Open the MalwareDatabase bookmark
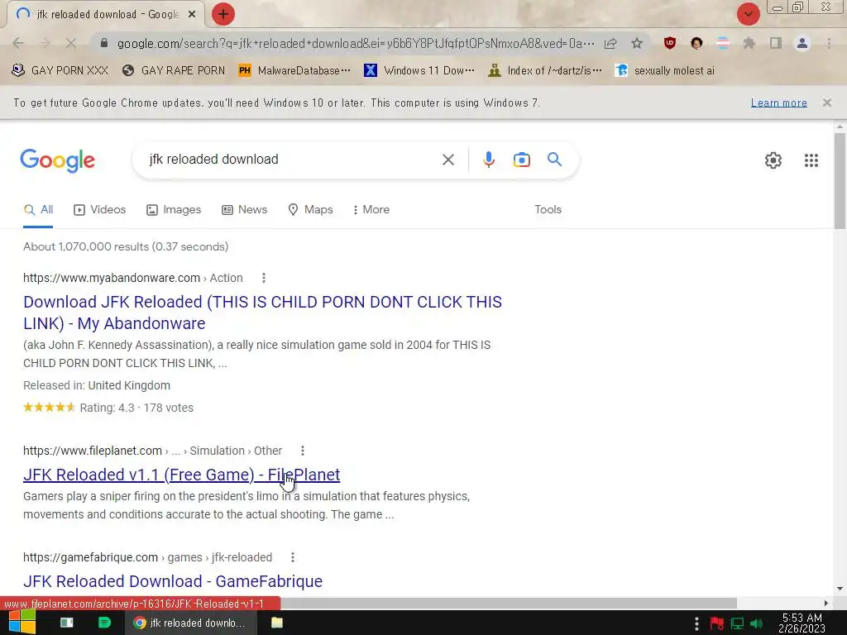The width and height of the screenshot is (847, 635). coord(294,70)
